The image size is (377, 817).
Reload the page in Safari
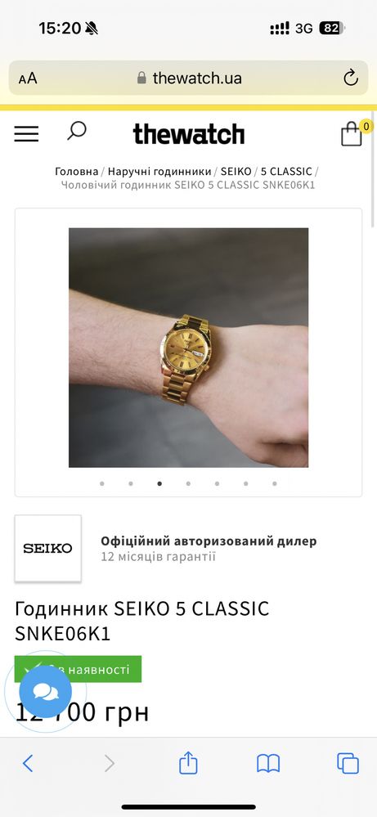pyautogui.click(x=351, y=79)
